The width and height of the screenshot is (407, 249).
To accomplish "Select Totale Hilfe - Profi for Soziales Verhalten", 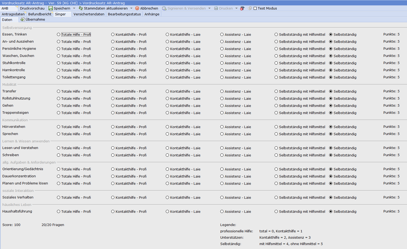I will [59, 198].
